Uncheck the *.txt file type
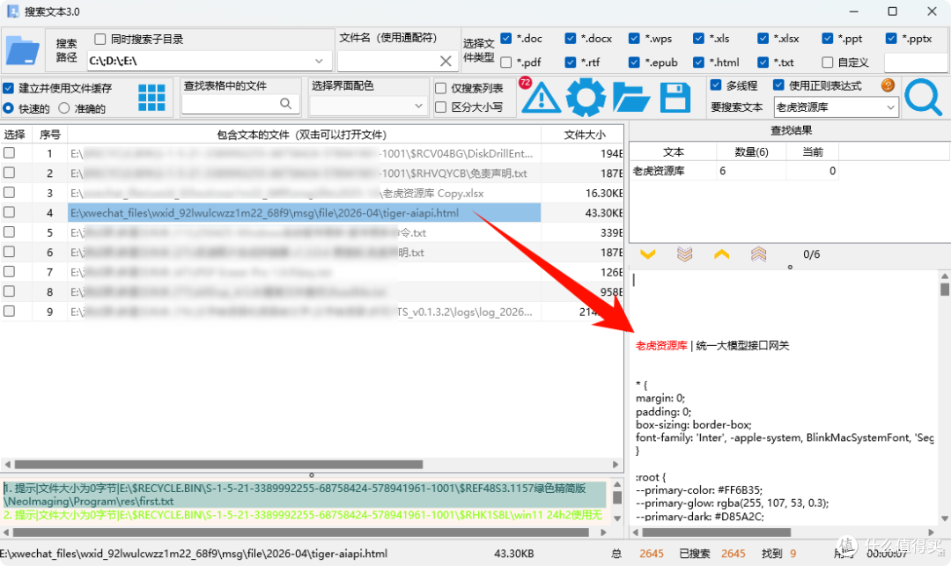 click(x=763, y=62)
